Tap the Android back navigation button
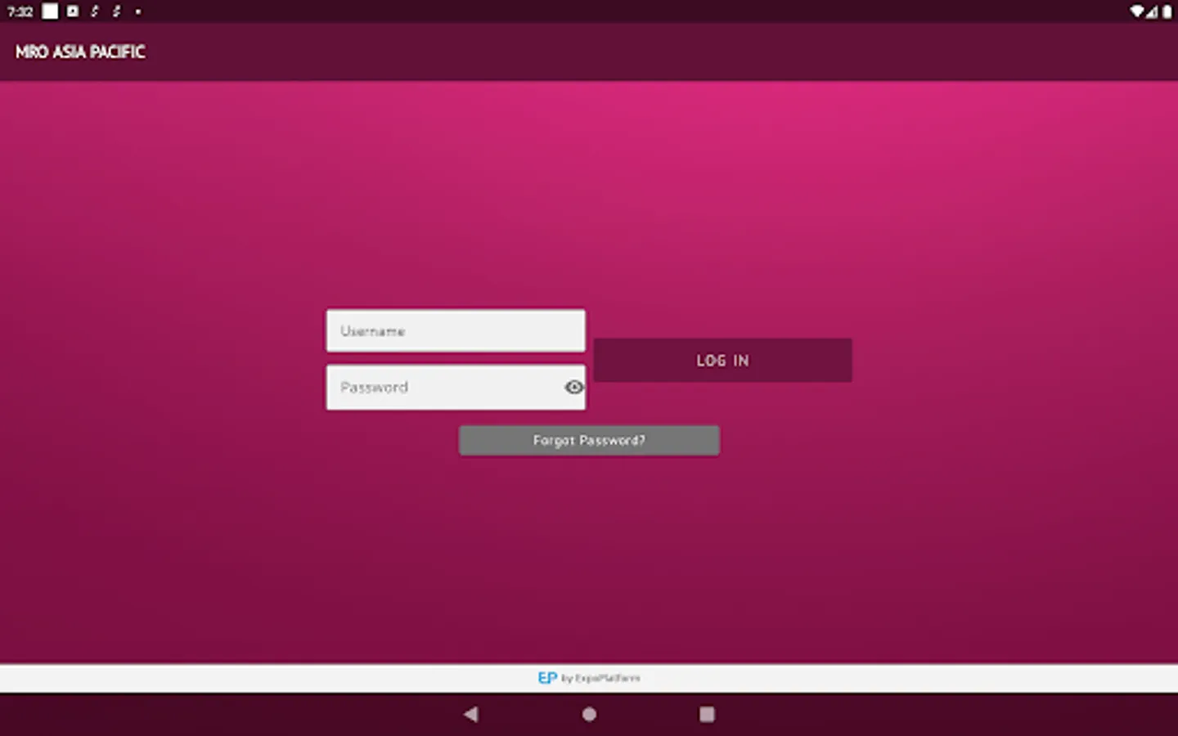 [x=470, y=714]
